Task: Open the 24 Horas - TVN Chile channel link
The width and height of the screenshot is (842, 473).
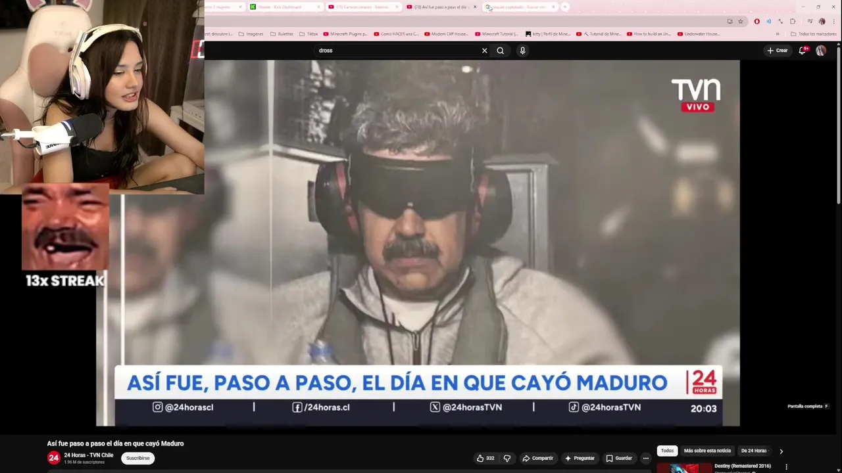Action: click(x=89, y=455)
